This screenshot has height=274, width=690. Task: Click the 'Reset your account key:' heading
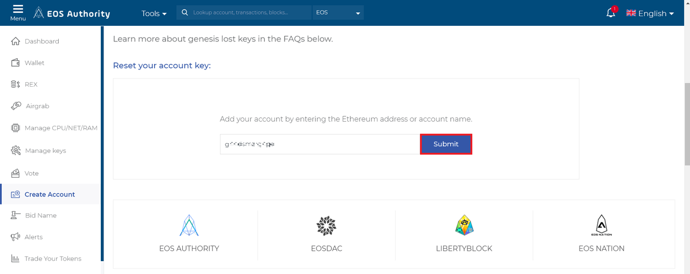tap(162, 65)
